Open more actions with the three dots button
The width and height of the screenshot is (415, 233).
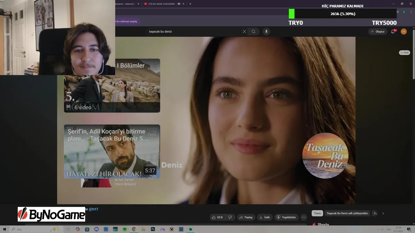pos(303,217)
